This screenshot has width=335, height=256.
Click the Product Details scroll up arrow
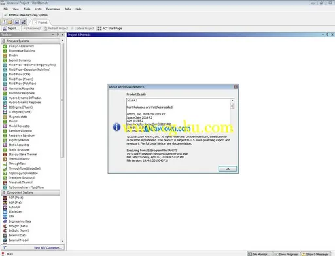(232, 101)
